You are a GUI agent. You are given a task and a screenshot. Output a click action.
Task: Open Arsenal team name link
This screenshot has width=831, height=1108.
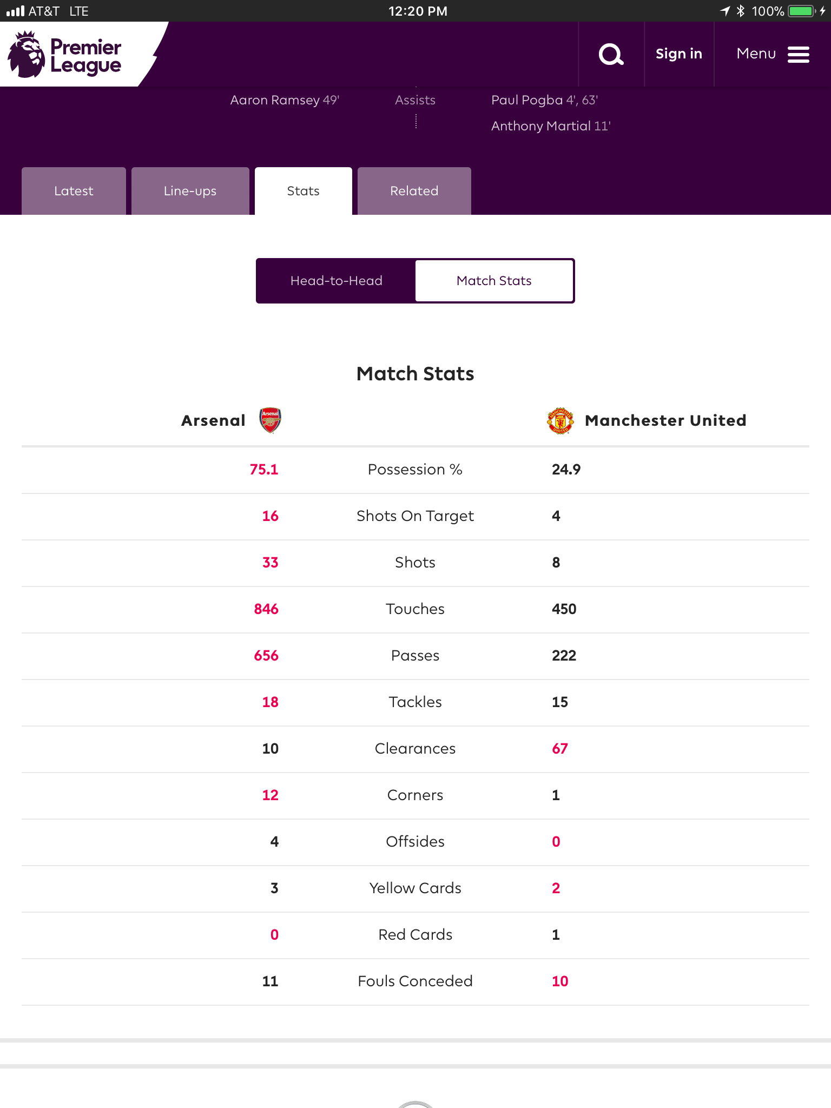(213, 420)
